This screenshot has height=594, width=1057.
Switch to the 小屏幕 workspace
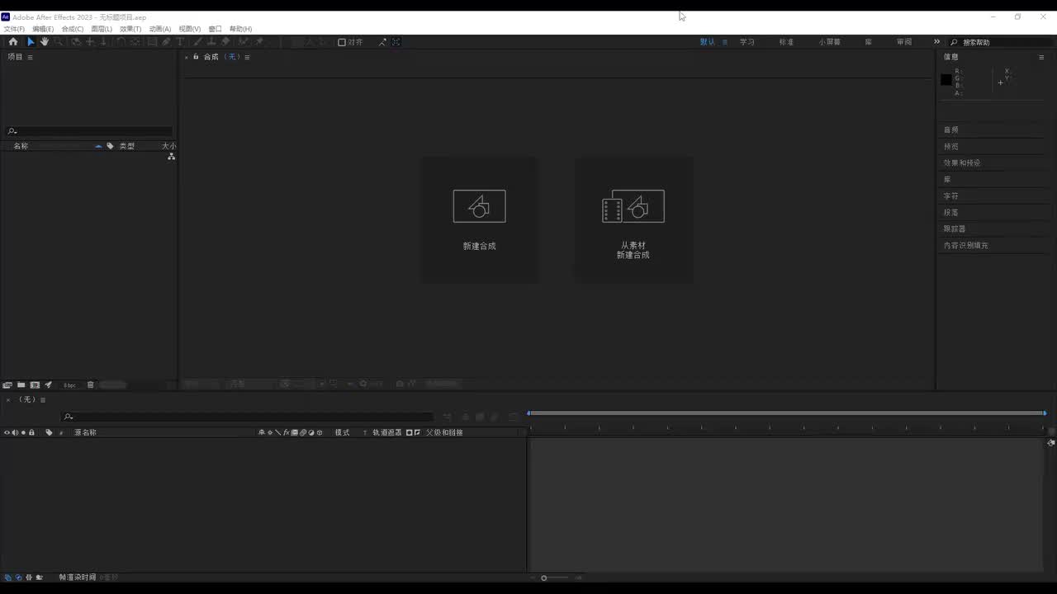(830, 42)
